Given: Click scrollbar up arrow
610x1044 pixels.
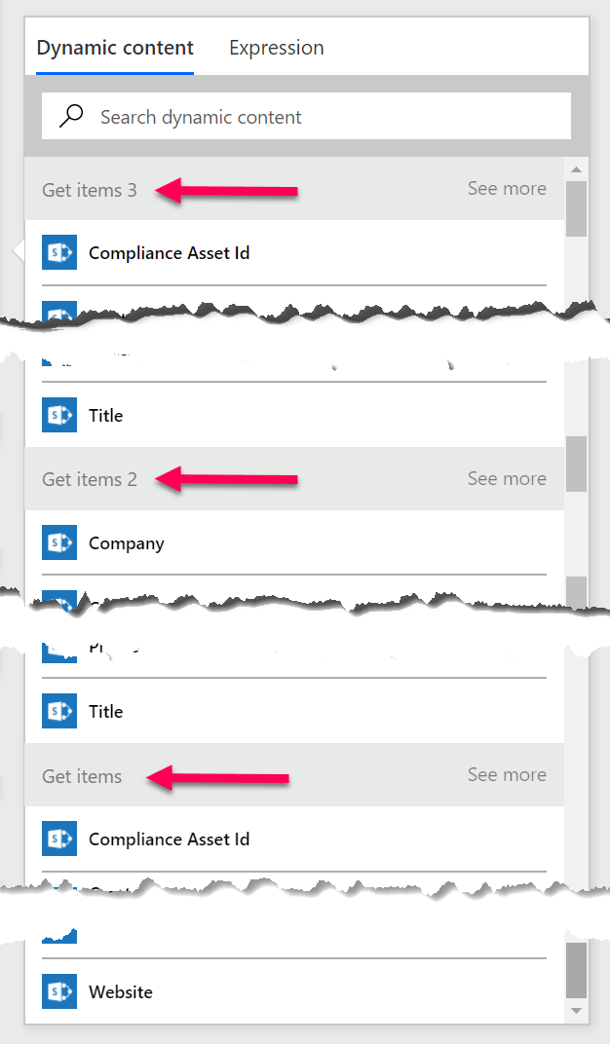Looking at the screenshot, I should click(576, 170).
